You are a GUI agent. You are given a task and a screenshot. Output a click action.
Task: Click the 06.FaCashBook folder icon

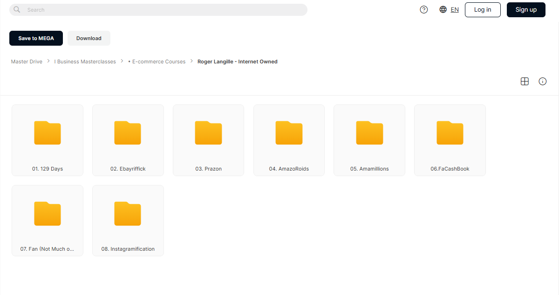(450, 133)
